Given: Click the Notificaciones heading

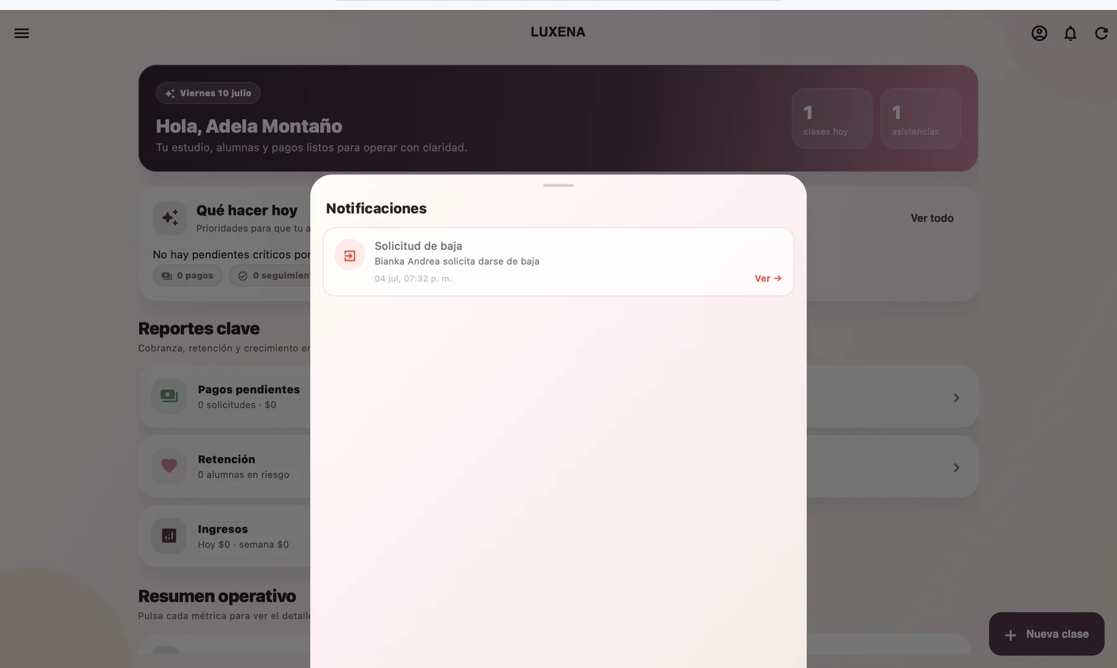Looking at the screenshot, I should tap(376, 209).
